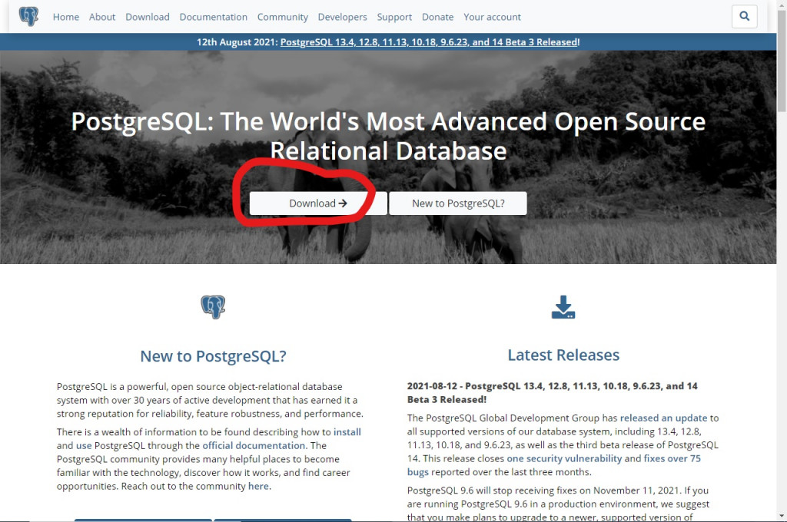The image size is (787, 522).
Task: Click the 2021-08-12 release headline text
Action: click(552, 392)
